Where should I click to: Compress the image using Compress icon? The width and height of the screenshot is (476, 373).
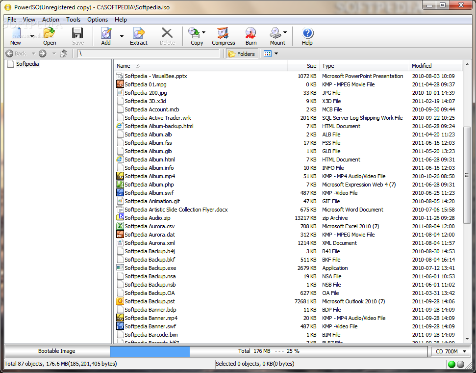pyautogui.click(x=223, y=33)
